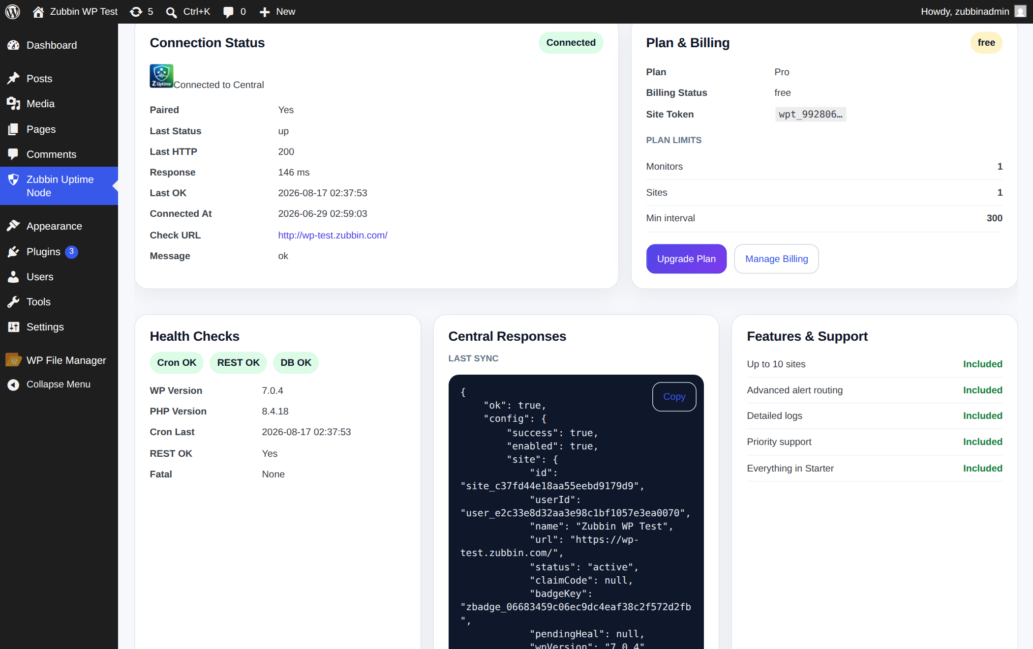1033x649 pixels.
Task: Click the Manage Billing button
Action: 777,259
